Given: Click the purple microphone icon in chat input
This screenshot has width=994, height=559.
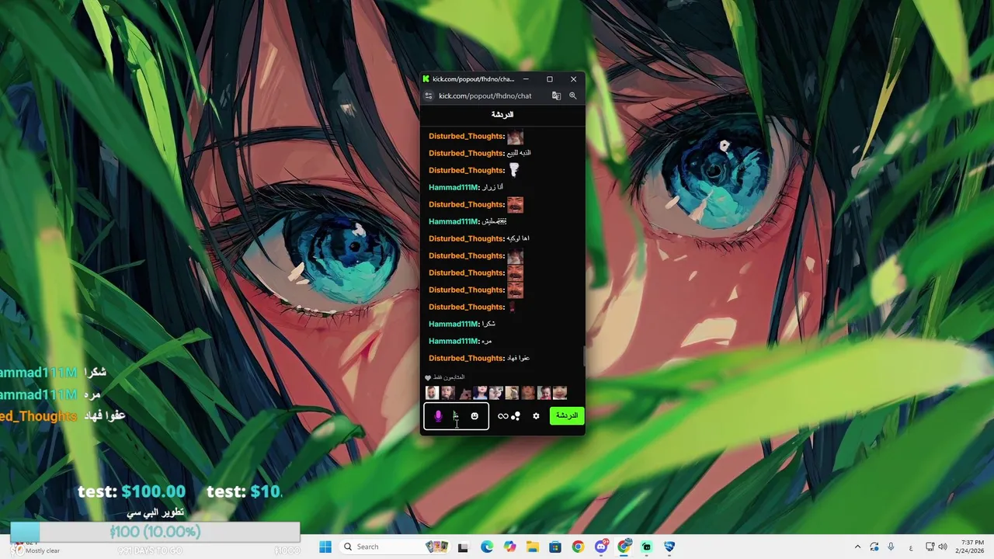Looking at the screenshot, I should pyautogui.click(x=438, y=416).
